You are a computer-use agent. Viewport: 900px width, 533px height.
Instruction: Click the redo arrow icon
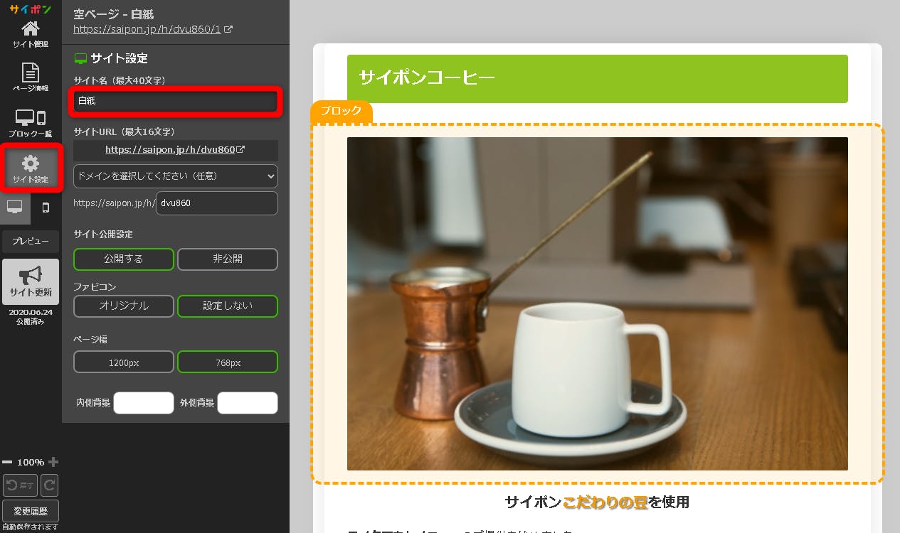coord(49,485)
